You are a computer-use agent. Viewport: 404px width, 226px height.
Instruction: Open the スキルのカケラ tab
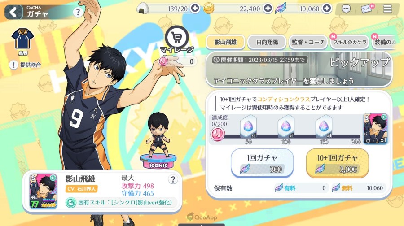(350, 42)
